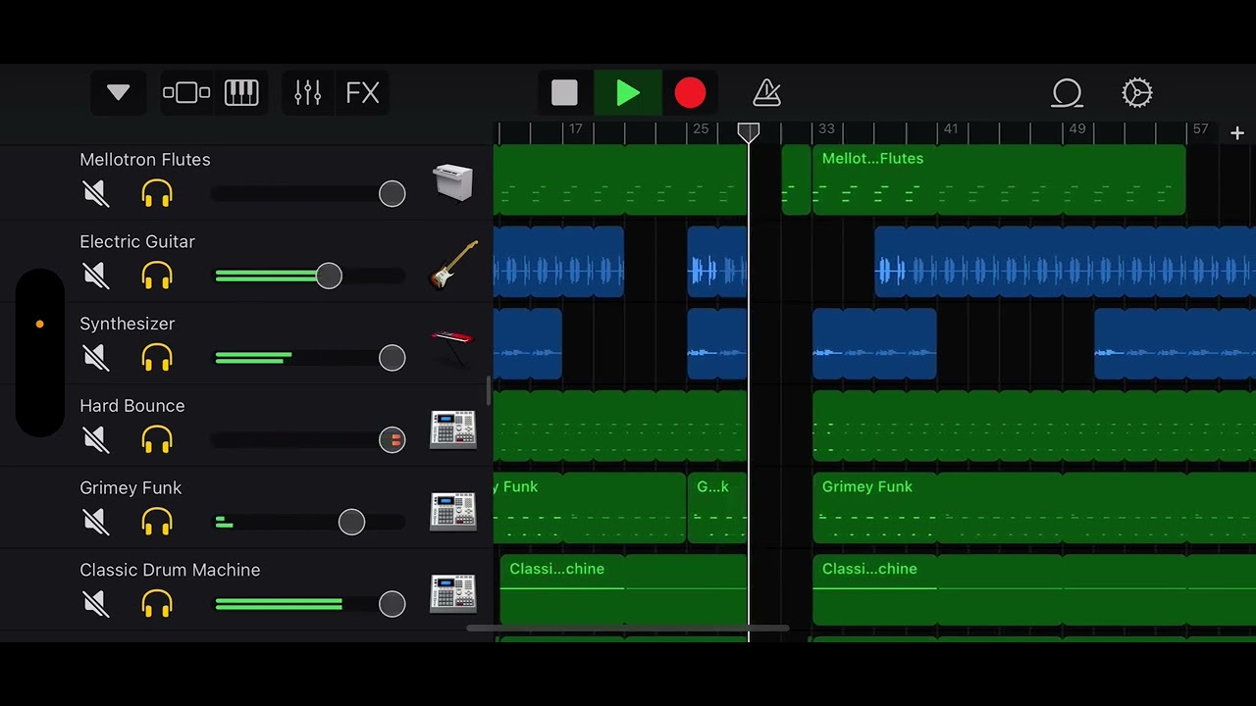Select the Mellot...Flutes region at bar 33
The width and height of the screenshot is (1256, 706).
tap(999, 180)
